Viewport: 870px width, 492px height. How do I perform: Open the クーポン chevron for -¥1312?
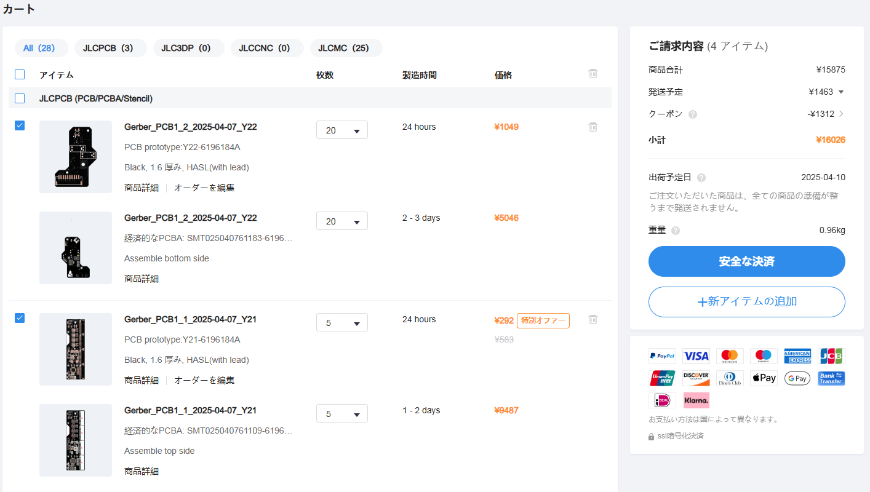click(841, 114)
